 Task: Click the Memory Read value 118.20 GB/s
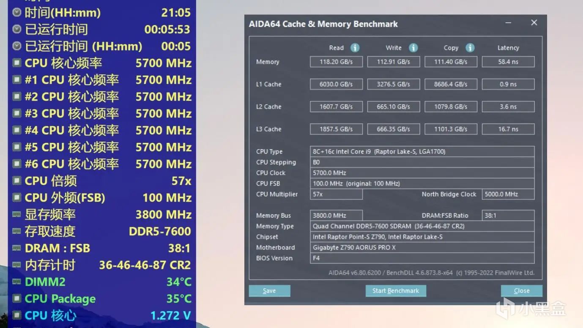coord(336,62)
